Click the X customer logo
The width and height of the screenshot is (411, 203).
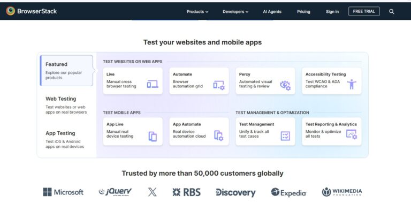[x=153, y=192]
